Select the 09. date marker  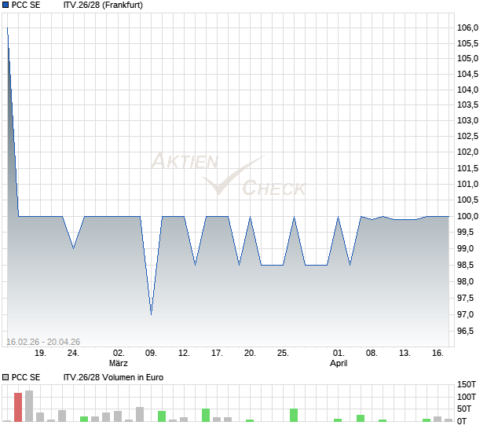[152, 354]
